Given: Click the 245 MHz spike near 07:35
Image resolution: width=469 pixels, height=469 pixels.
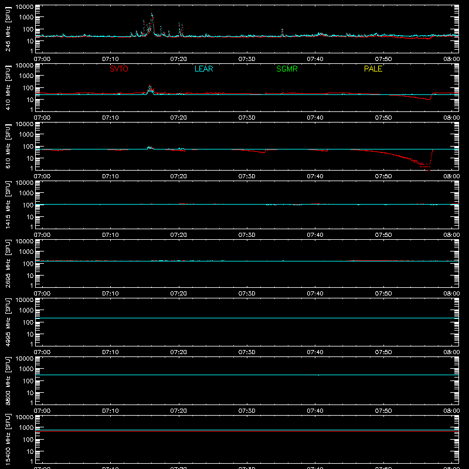Looking at the screenshot, I should 282,30.
